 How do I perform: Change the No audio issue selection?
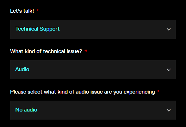pos(93,110)
